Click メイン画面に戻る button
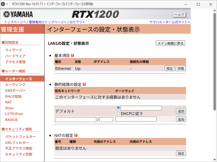 point(170,43)
